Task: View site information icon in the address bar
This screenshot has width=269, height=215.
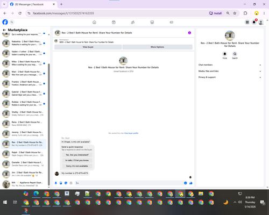Action: pos(29,13)
